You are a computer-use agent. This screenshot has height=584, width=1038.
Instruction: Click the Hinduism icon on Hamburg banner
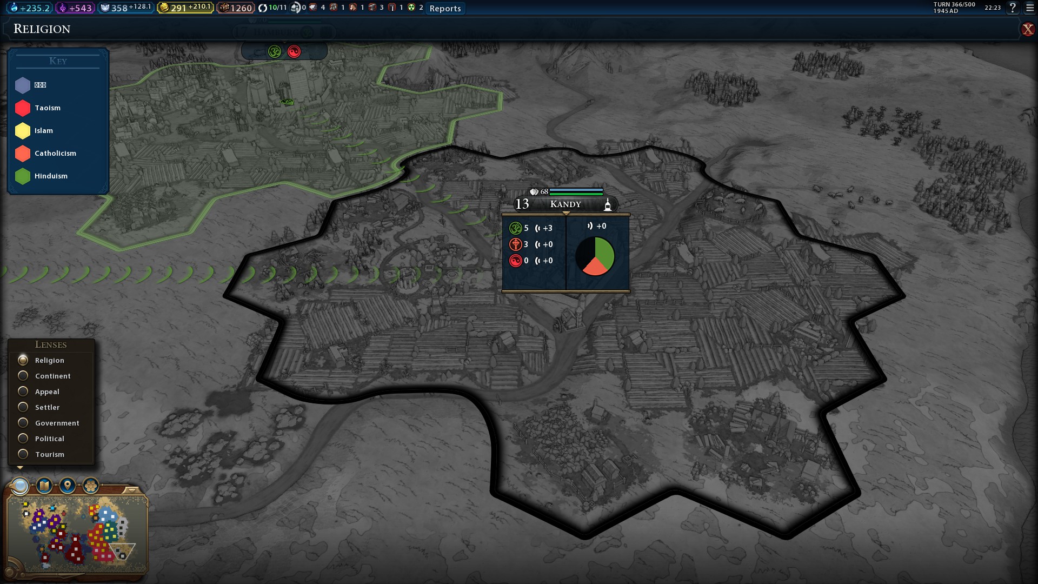275,51
